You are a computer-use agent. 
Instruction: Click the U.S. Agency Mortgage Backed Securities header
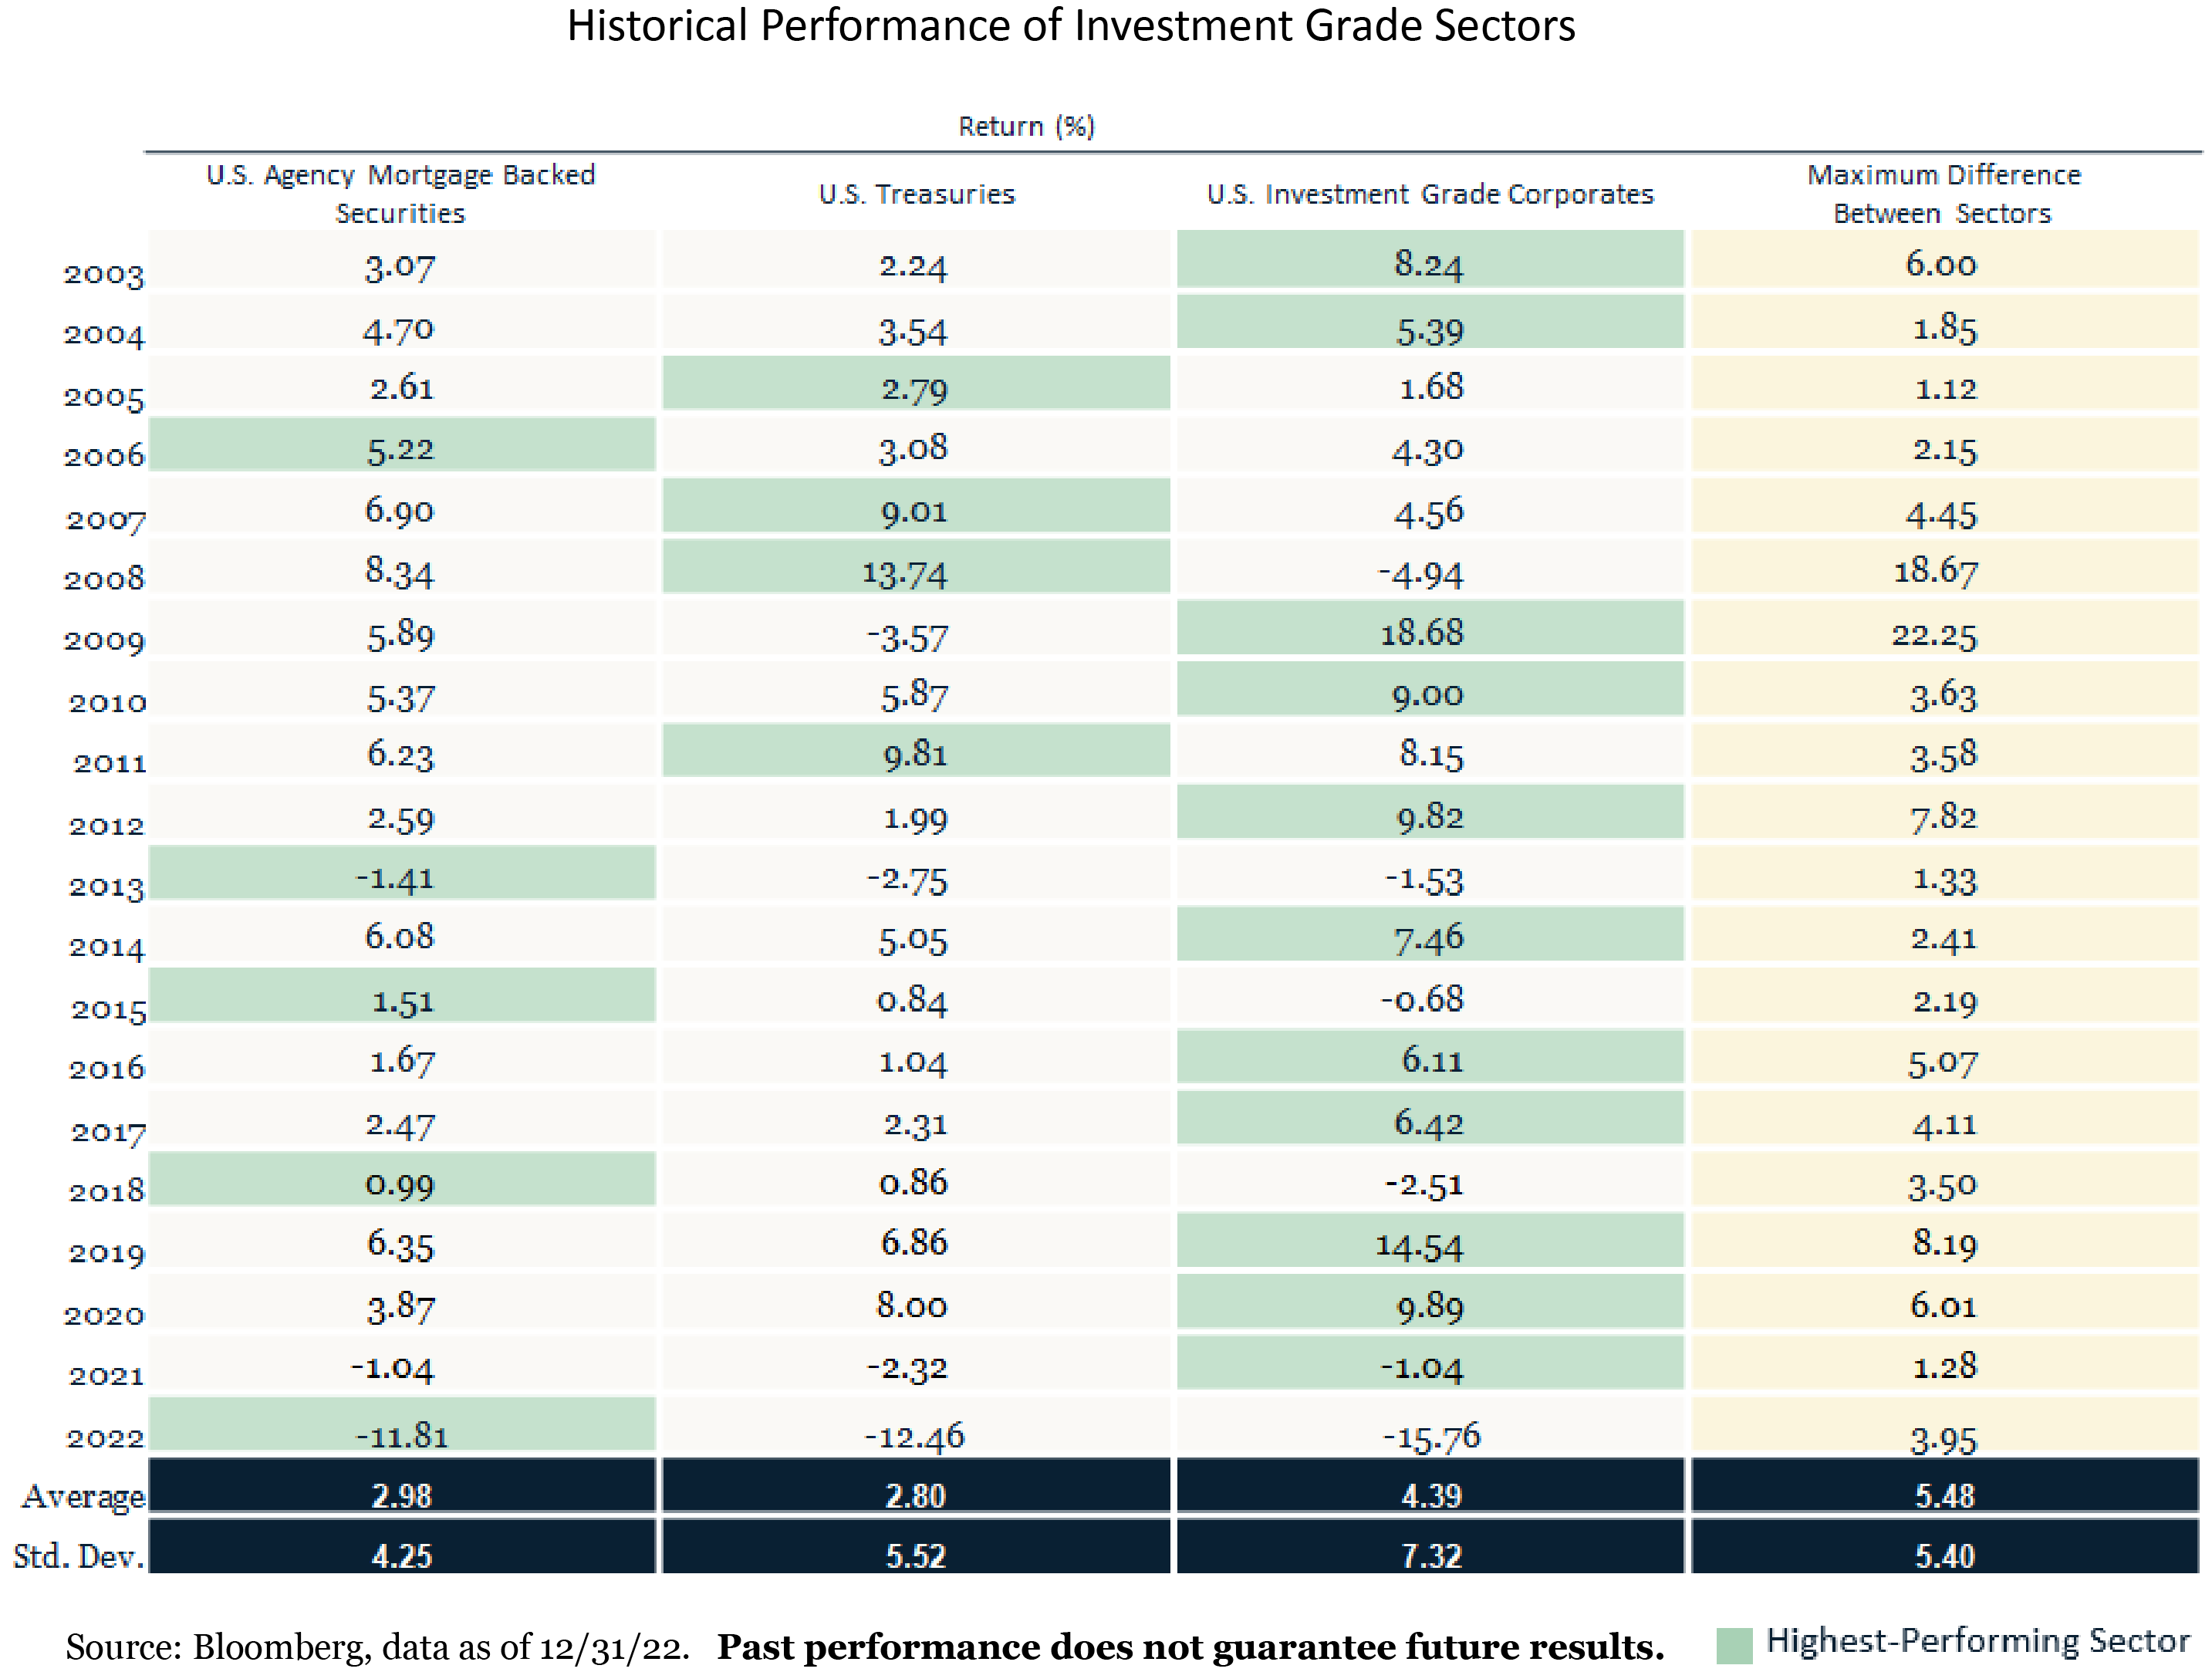[400, 194]
